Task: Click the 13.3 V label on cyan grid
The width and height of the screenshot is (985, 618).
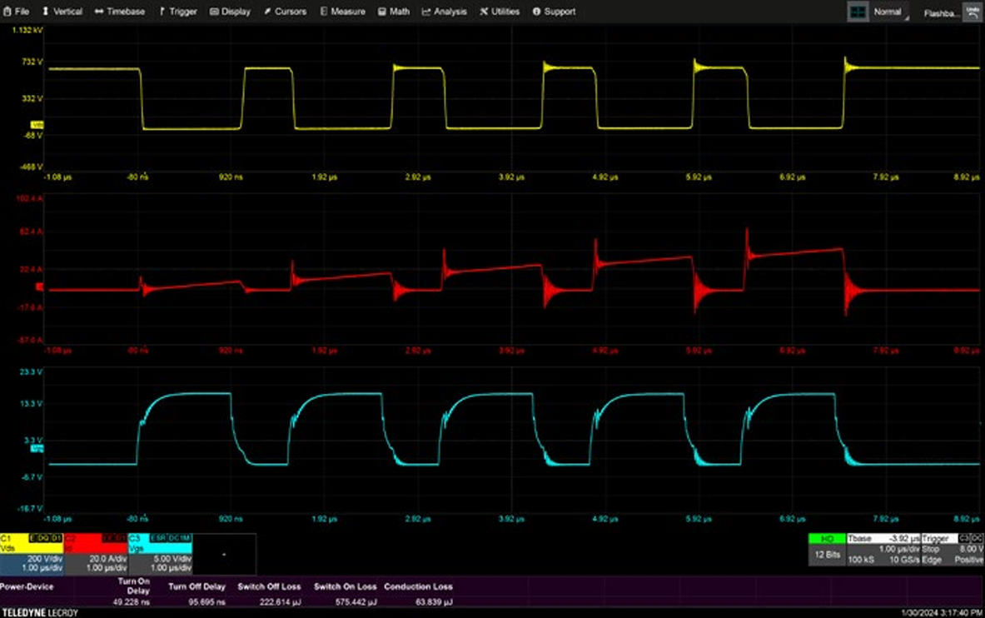Action: (x=31, y=404)
